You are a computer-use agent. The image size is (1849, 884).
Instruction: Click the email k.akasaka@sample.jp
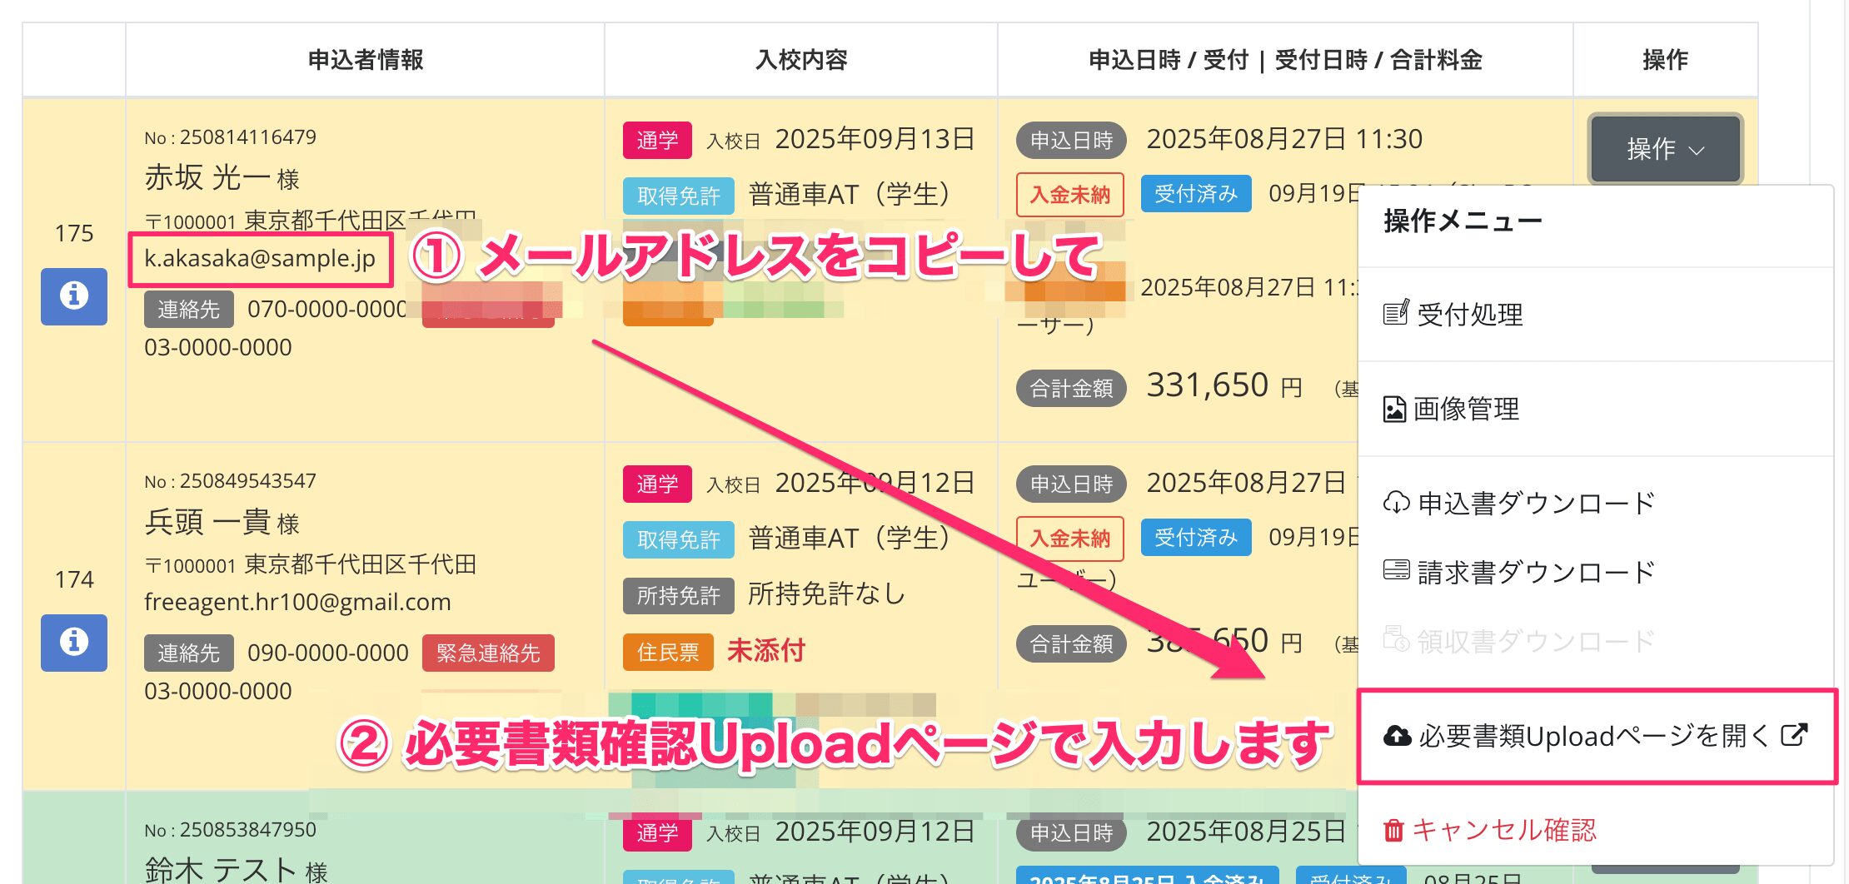pyautogui.click(x=260, y=259)
